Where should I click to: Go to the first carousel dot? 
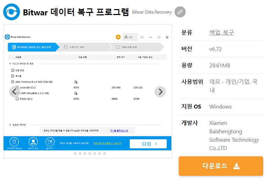pos(75,154)
